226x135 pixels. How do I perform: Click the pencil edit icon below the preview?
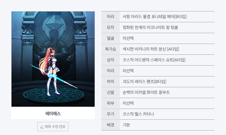[42, 127]
